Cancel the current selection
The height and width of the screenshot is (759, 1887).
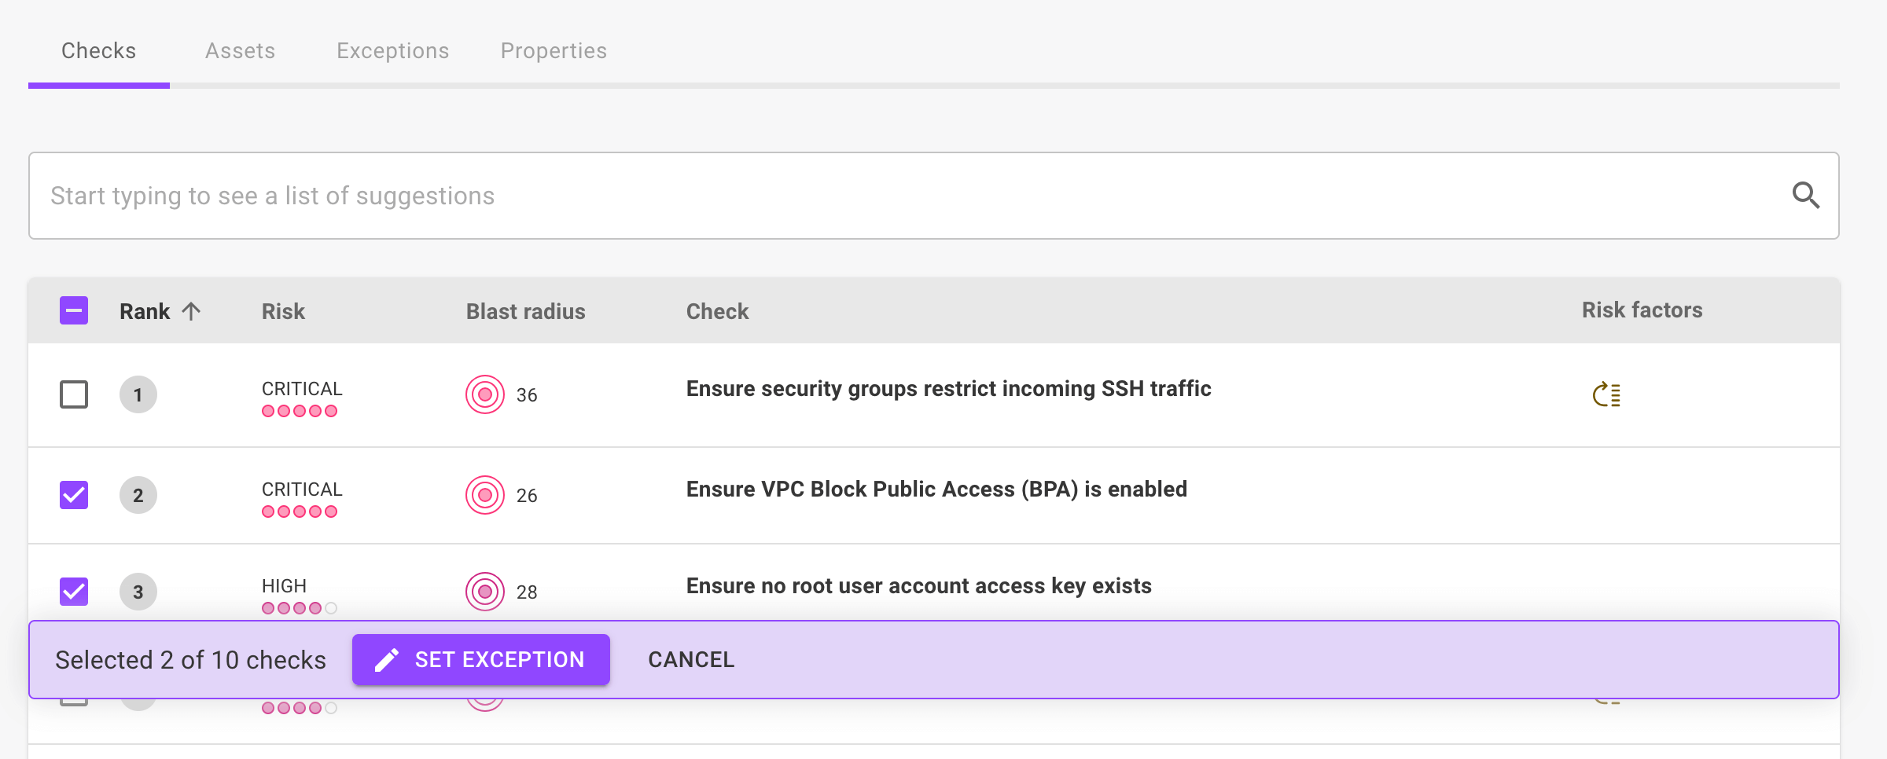(690, 659)
